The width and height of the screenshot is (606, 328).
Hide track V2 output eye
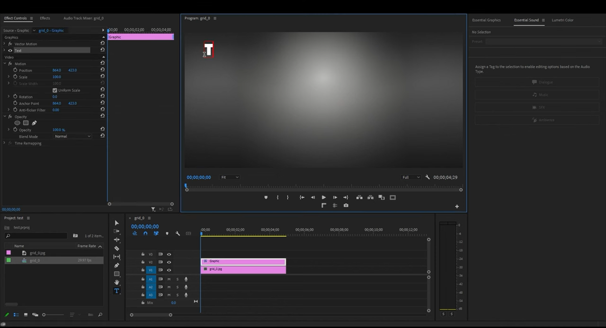pyautogui.click(x=169, y=262)
